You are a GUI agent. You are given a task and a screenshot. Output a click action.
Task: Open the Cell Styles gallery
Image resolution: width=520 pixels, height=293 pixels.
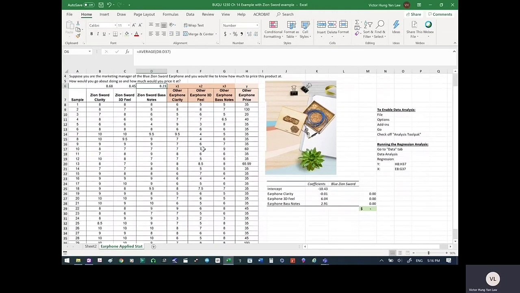305,30
